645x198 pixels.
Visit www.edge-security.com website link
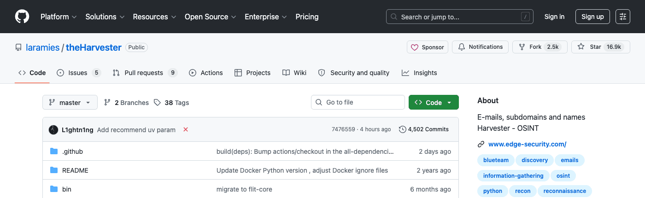527,144
